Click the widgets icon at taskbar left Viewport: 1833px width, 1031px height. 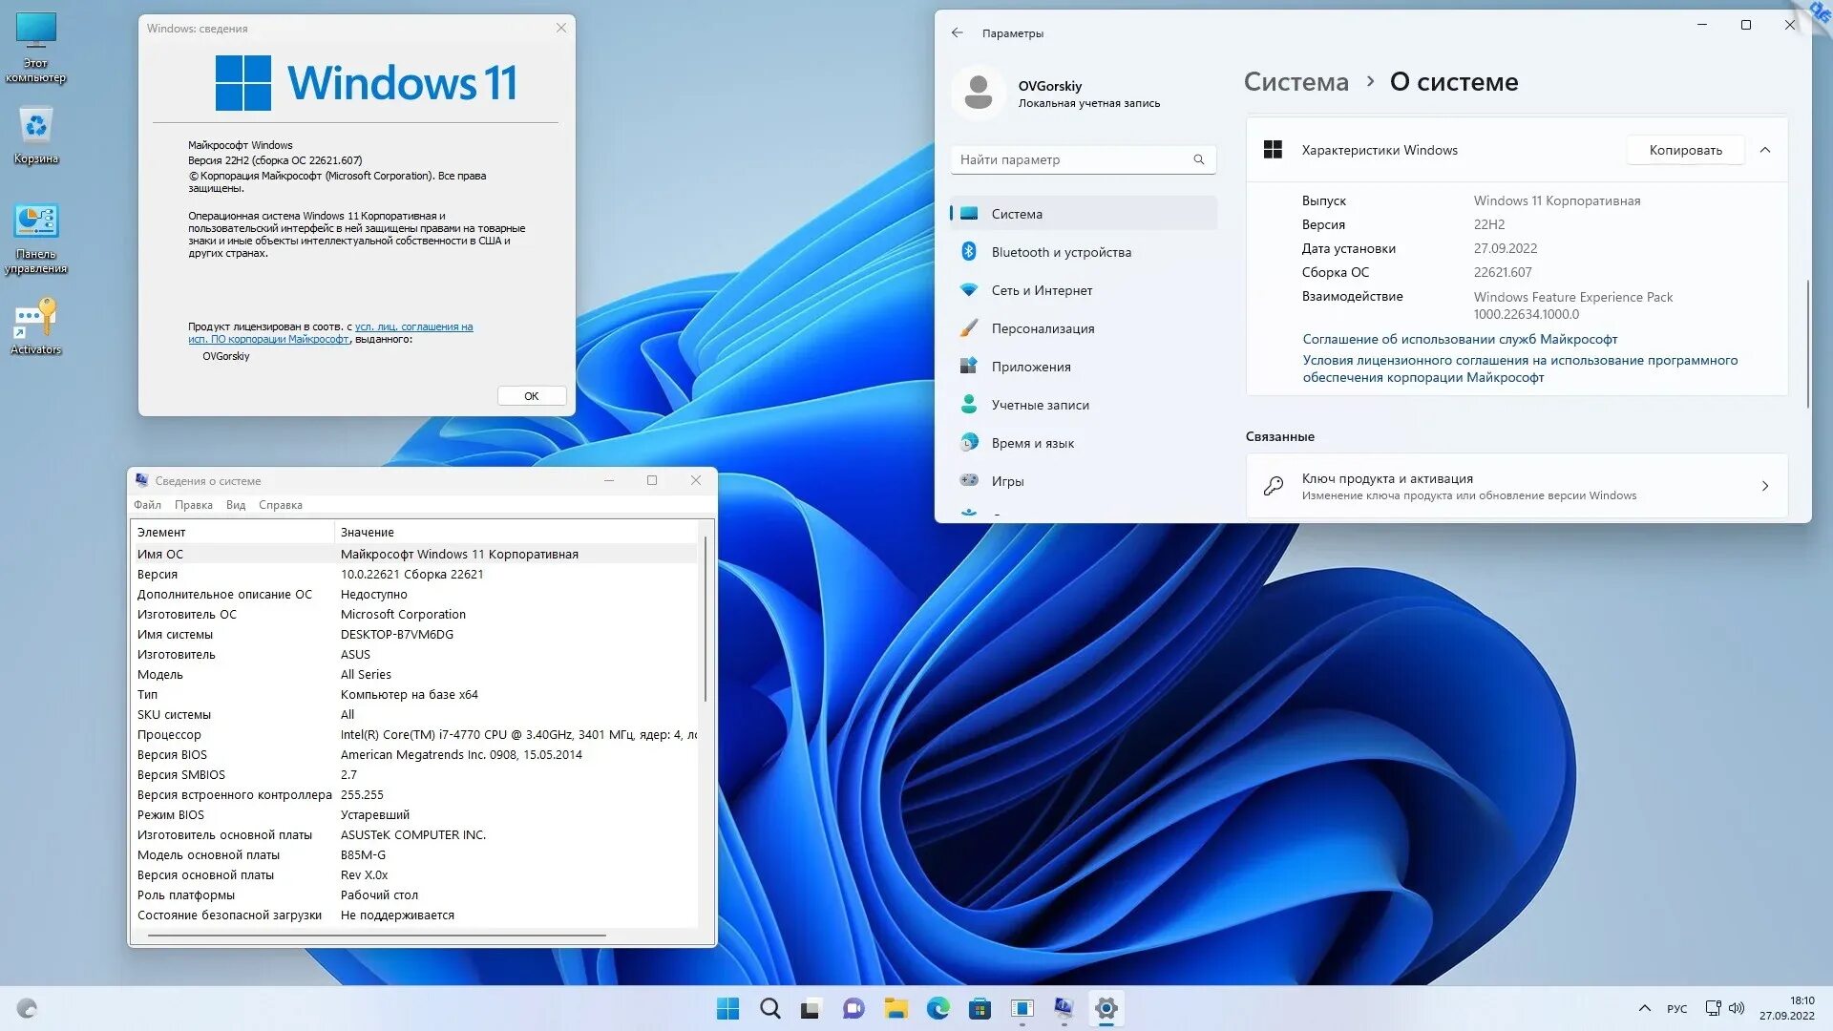pos(27,1008)
